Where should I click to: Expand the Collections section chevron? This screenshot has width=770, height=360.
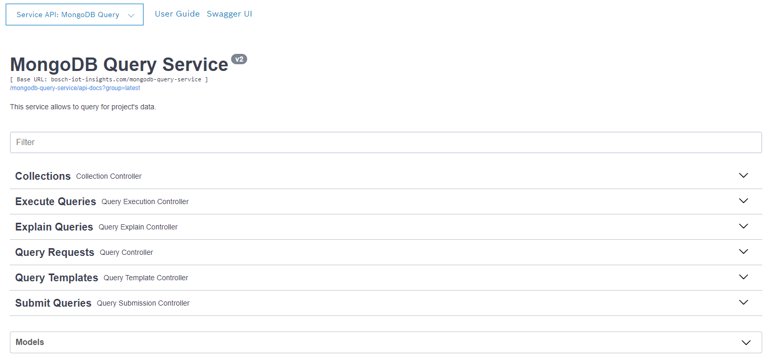[744, 176]
